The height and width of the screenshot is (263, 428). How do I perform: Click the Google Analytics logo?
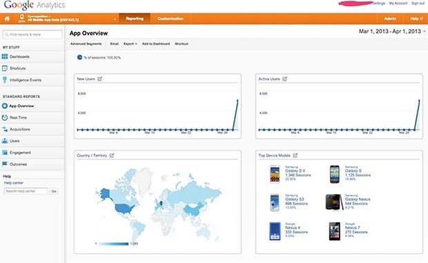coord(35,5)
